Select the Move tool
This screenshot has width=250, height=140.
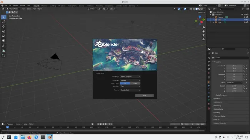click(x=4, y=27)
